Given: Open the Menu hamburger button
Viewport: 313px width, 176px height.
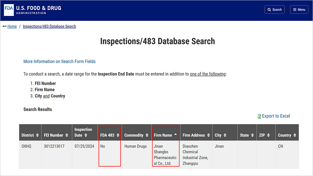Looking at the screenshot, I should [x=299, y=10].
